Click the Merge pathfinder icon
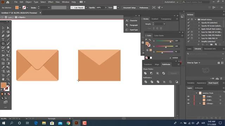Image resolution: width=225 pixels, height=126 pixels. (x=158, y=82)
